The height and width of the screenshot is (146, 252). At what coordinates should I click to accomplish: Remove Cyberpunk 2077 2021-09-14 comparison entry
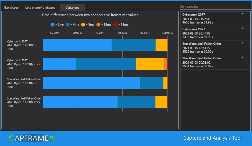point(242,14)
